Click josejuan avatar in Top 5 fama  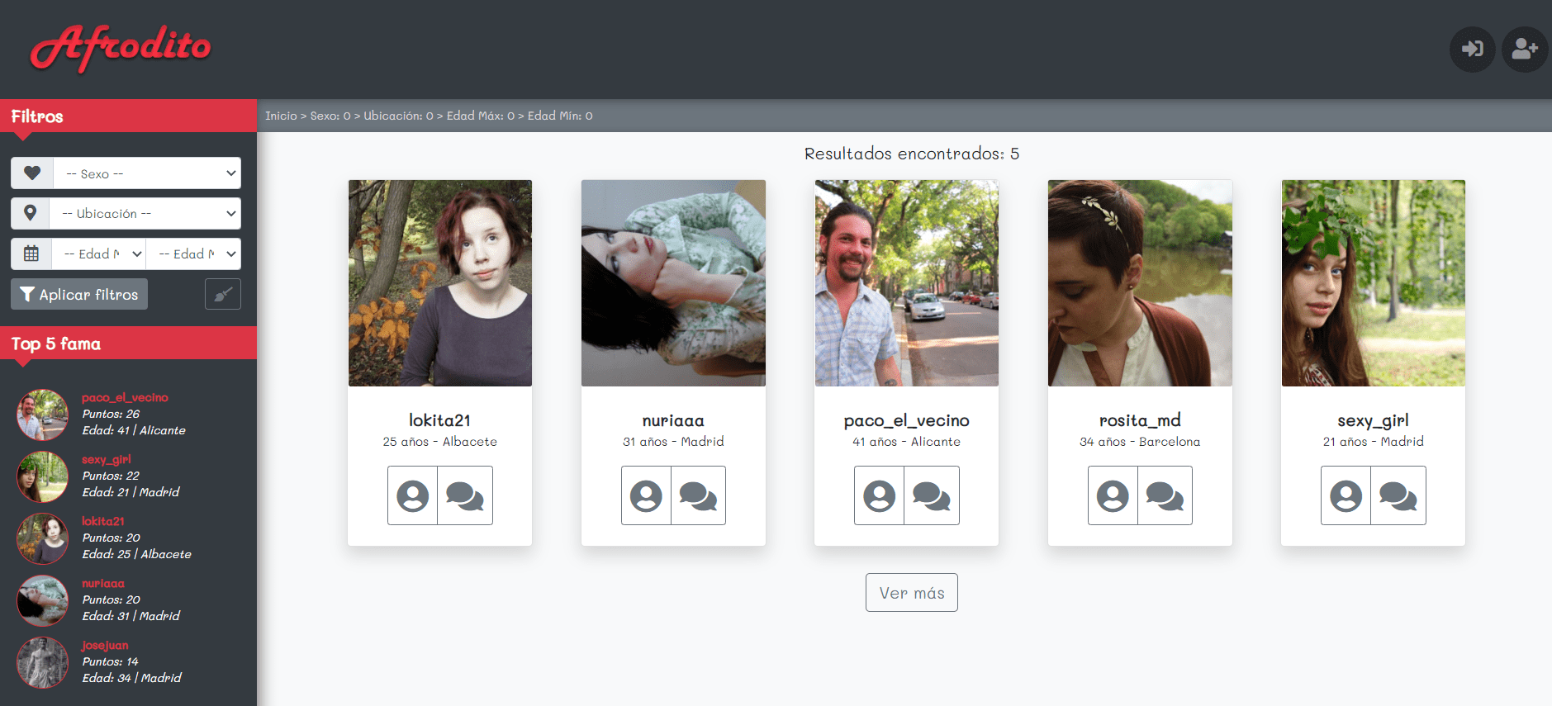point(43,662)
